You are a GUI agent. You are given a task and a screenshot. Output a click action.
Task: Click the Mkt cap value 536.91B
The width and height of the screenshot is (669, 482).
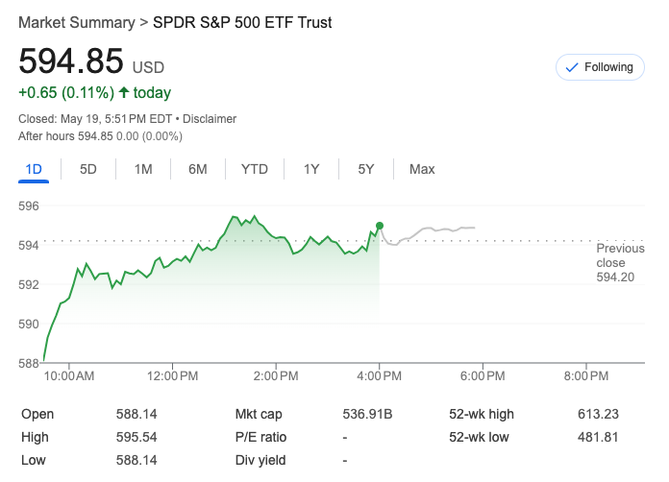[x=370, y=414]
